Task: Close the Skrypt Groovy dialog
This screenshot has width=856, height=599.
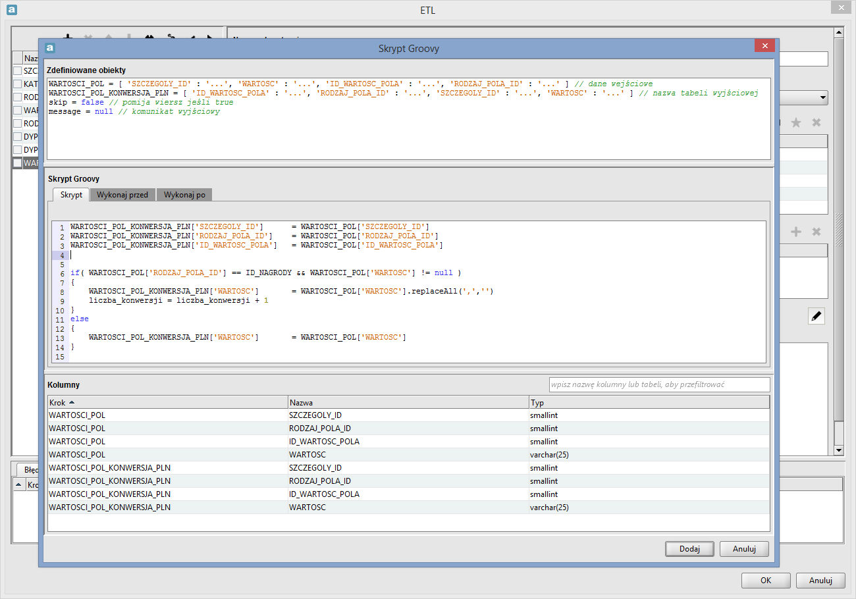Action: tap(764, 46)
